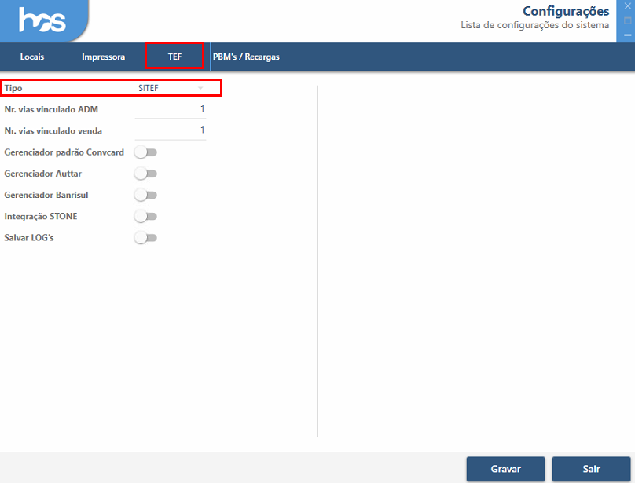635x483 pixels.
Task: Select the TEF tab
Action: 174,57
